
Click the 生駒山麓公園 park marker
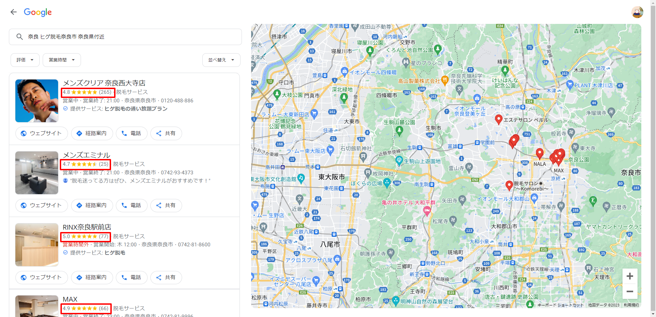pos(399,130)
